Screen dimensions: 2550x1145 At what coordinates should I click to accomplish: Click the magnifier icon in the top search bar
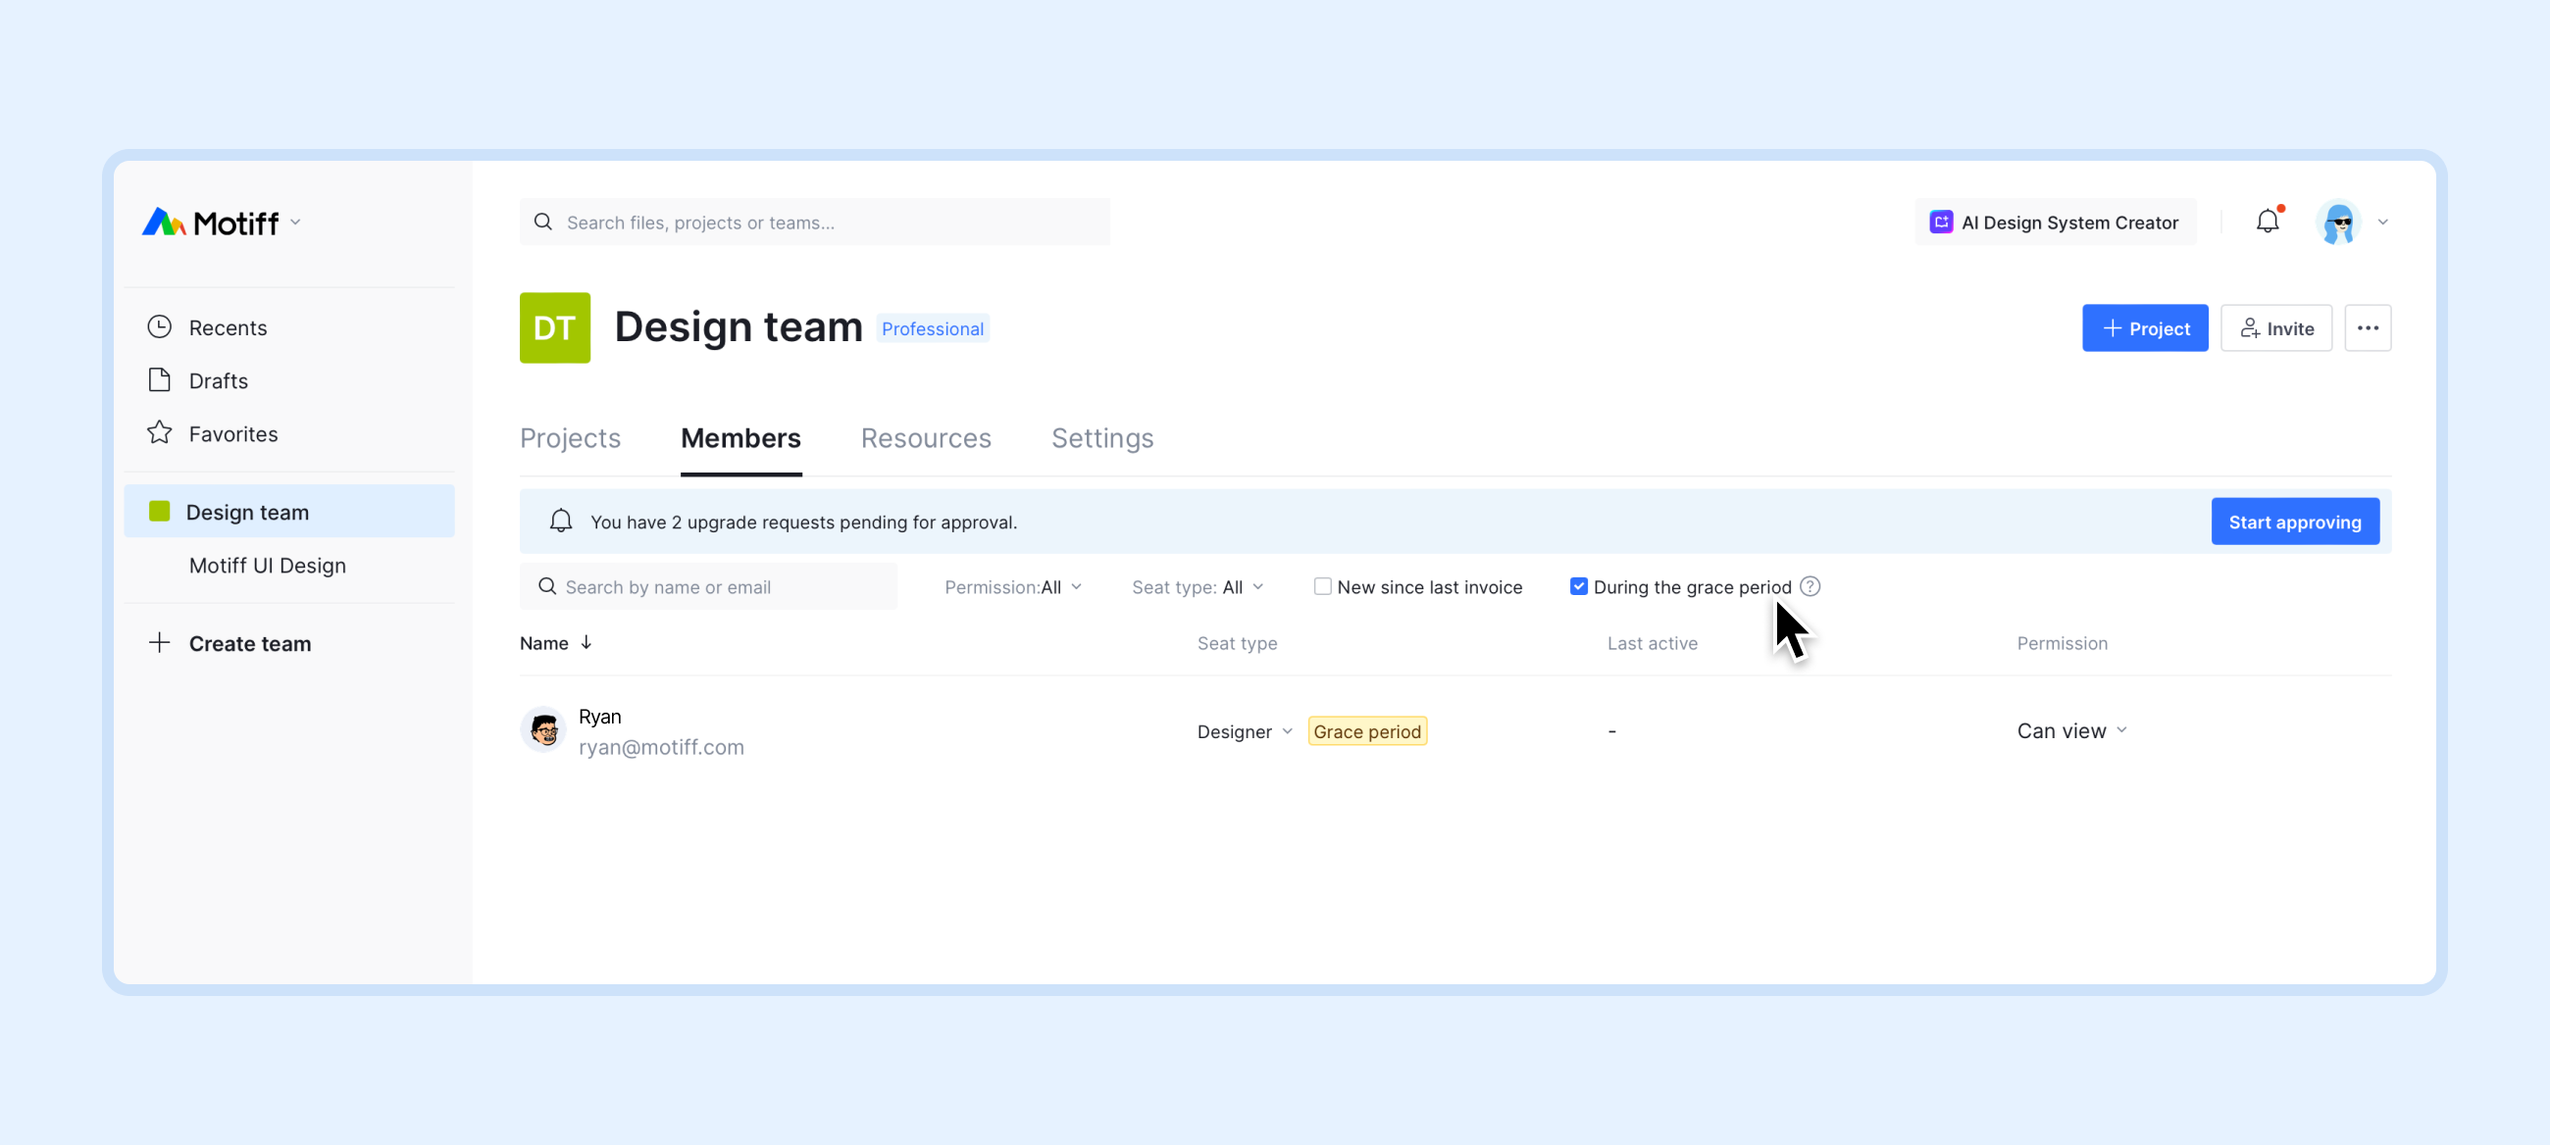pos(543,222)
